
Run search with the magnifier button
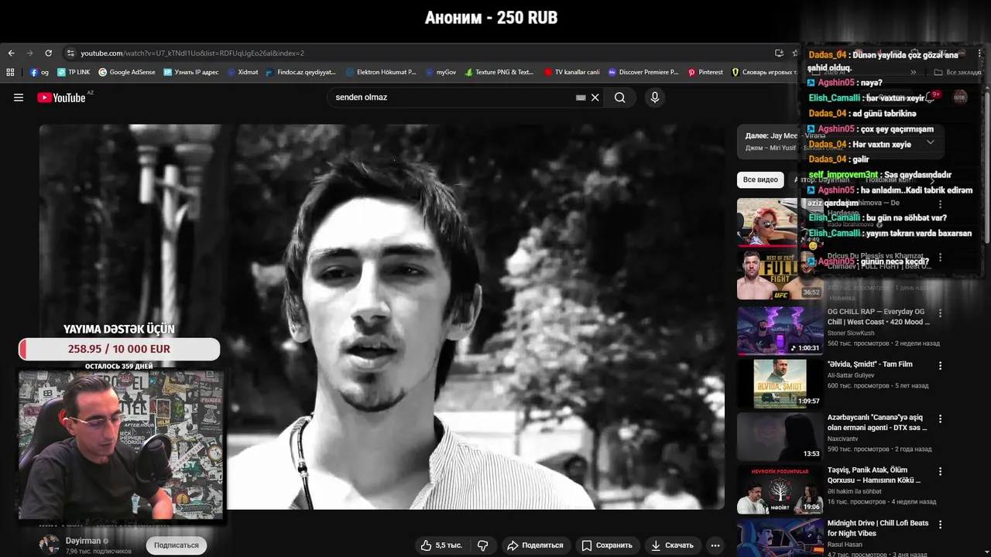click(620, 97)
